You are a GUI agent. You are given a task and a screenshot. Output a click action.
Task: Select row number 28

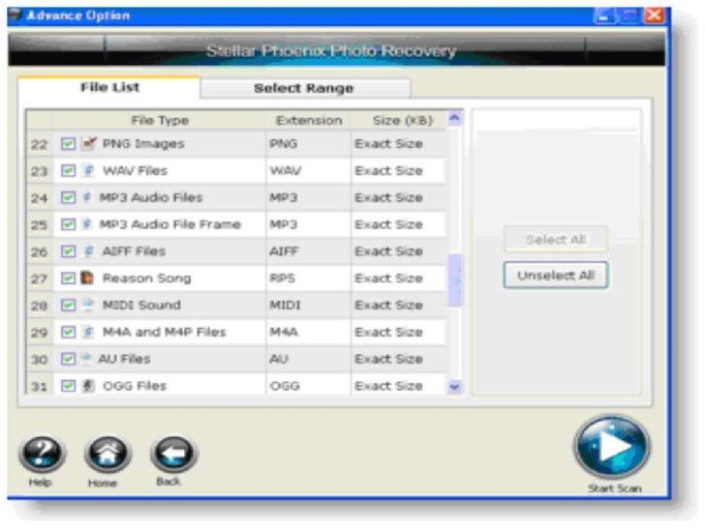(39, 306)
